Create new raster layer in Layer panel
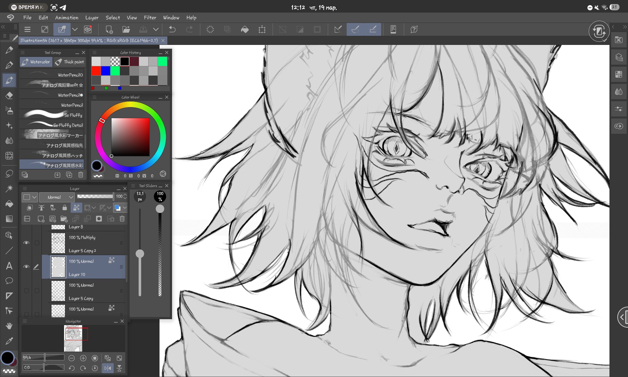The width and height of the screenshot is (628, 377). 41,219
